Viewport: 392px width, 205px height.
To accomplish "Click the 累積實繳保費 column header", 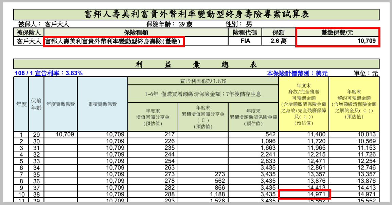I will coord(103,104).
